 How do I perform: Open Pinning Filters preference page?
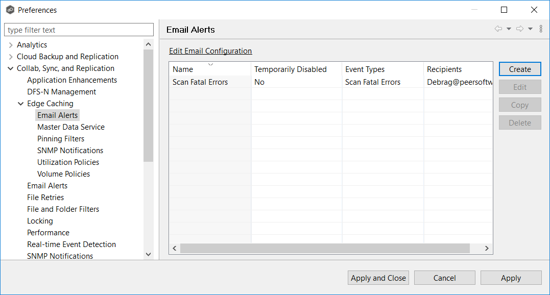pos(61,139)
